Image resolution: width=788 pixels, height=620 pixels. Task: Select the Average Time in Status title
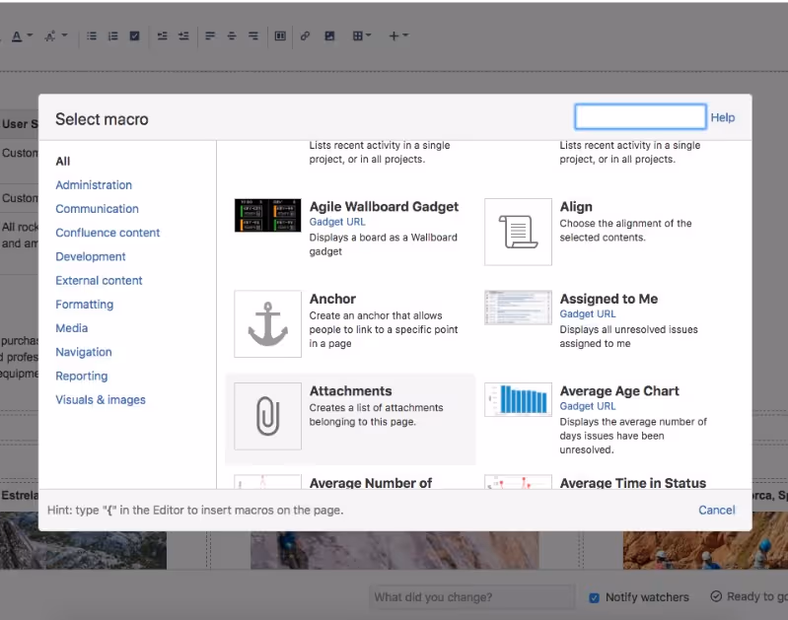633,483
